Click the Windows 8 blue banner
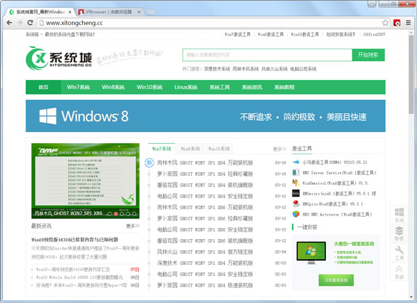417x303 pixels. 206,116
